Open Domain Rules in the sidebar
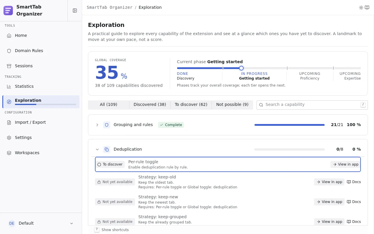 (x=41, y=51)
